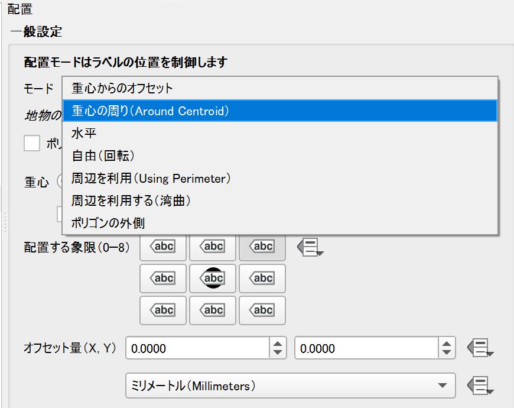Select the top-center quadrant abc button
Screen dimensions: 514x408
click(x=213, y=247)
